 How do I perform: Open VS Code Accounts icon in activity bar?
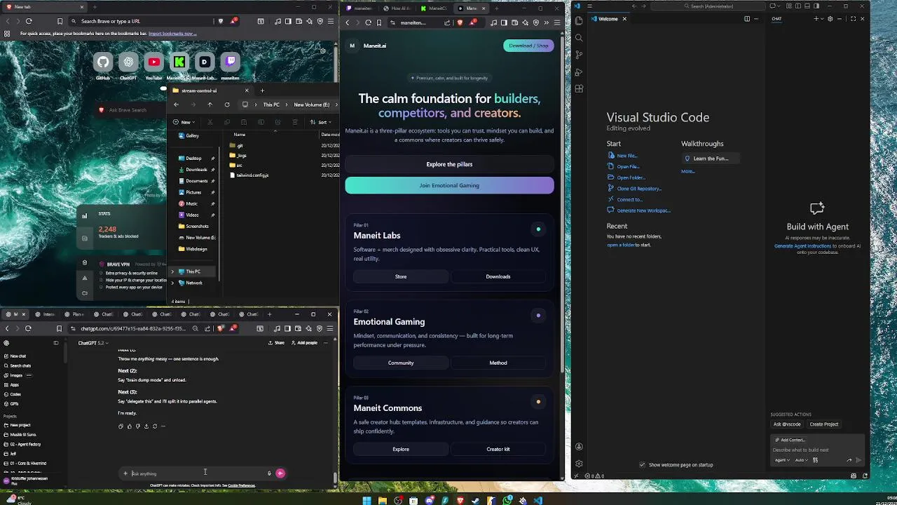(579, 447)
